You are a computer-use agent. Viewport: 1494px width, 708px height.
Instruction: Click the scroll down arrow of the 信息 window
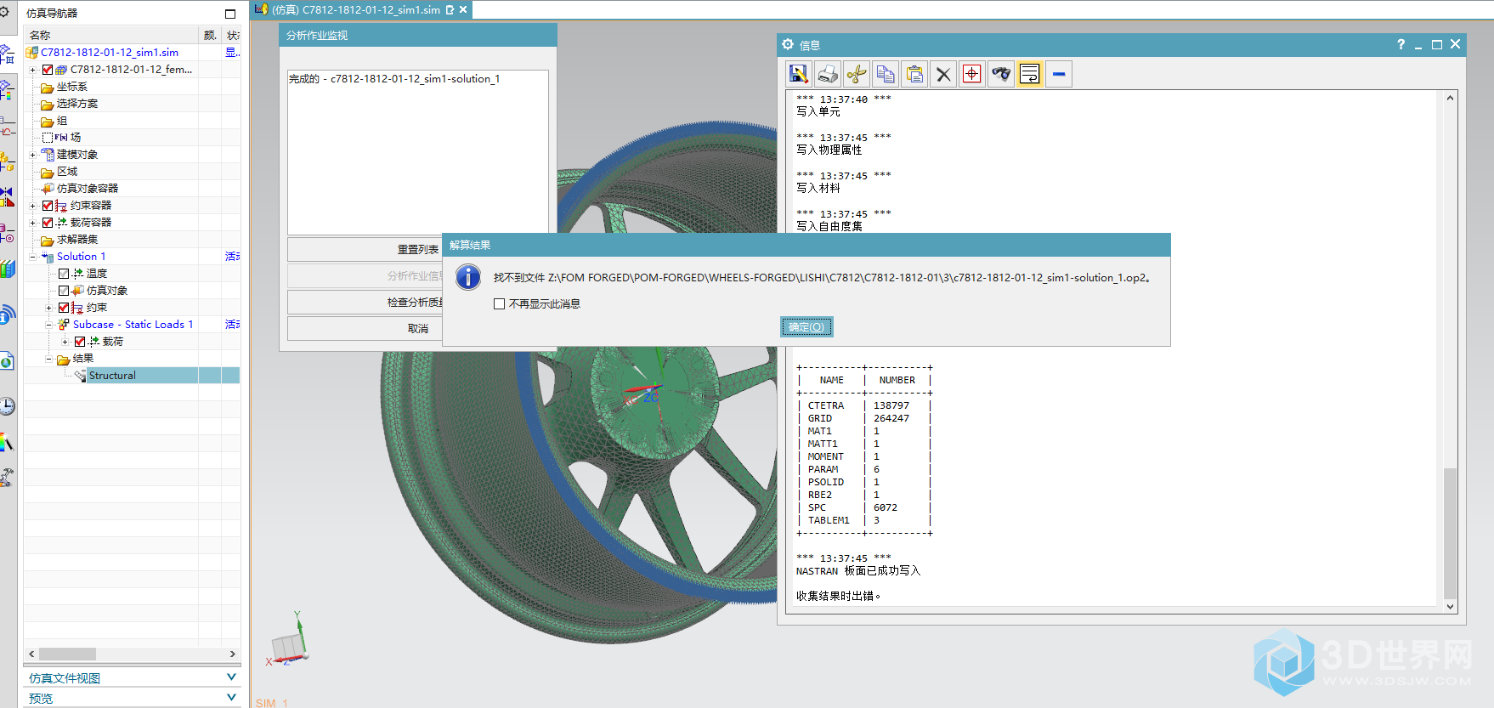coord(1450,606)
